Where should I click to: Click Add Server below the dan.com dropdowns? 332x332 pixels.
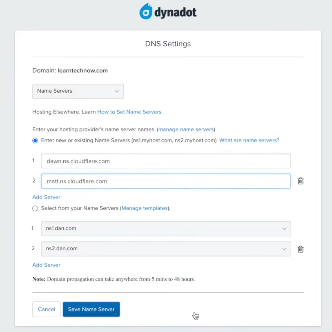pyautogui.click(x=46, y=265)
